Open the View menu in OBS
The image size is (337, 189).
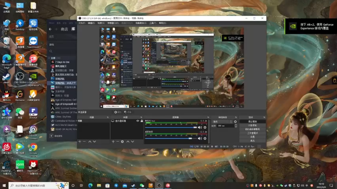(x=101, y=23)
